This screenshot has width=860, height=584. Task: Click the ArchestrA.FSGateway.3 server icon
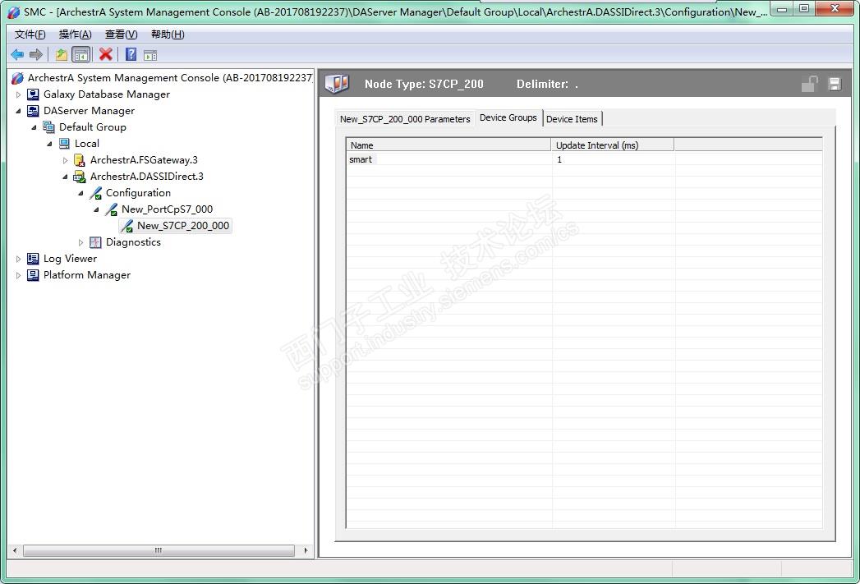click(80, 160)
